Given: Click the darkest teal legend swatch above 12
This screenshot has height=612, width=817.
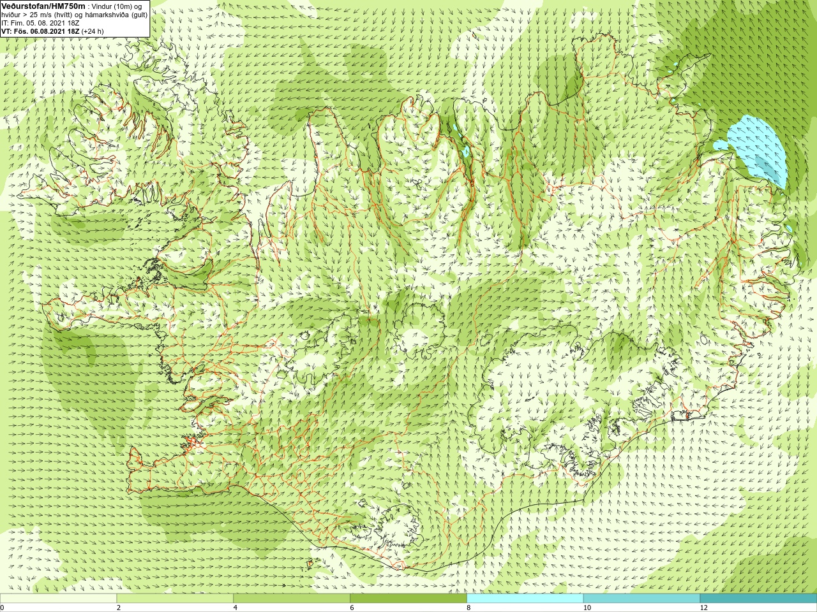Looking at the screenshot, I should pos(758,599).
